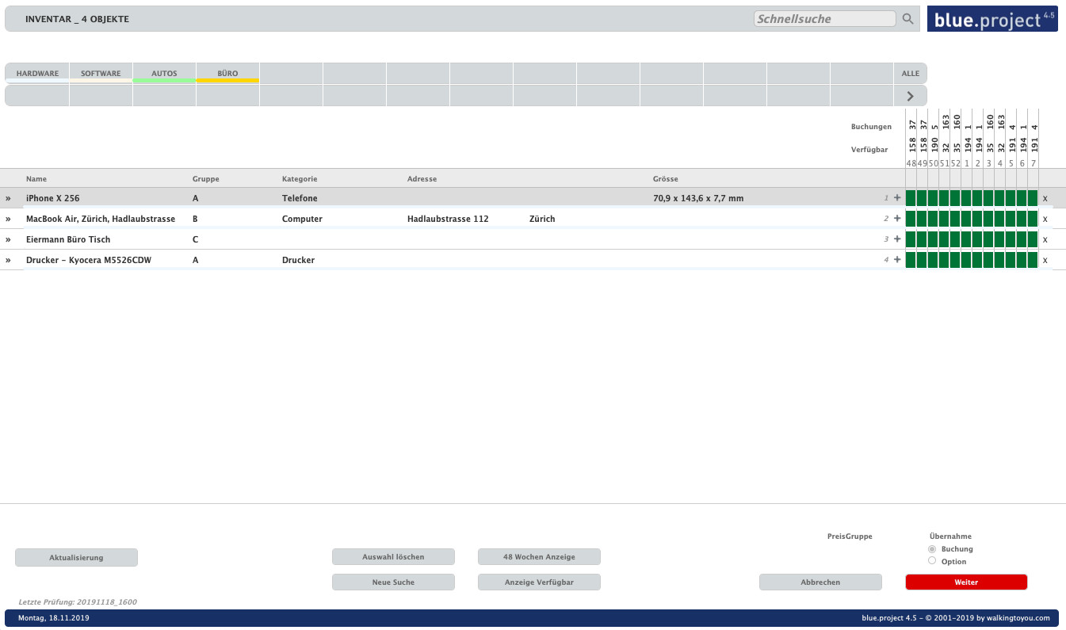Expand the iPhone X 256 row arrow
Viewport: 1066px width, 630px height.
click(9, 198)
